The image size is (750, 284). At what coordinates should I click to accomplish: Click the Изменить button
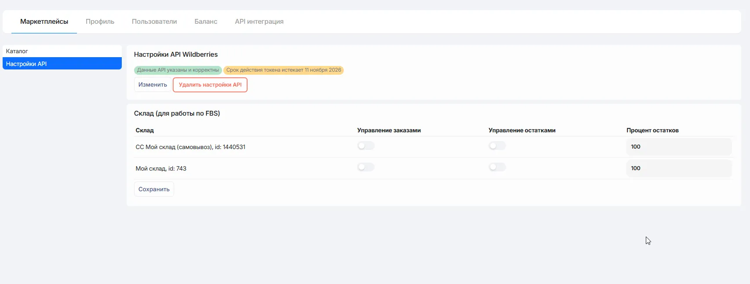[x=153, y=85]
